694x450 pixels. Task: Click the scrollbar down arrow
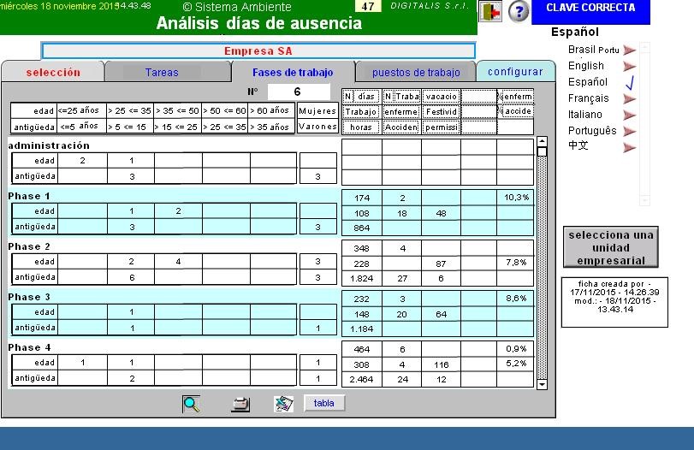(542, 385)
